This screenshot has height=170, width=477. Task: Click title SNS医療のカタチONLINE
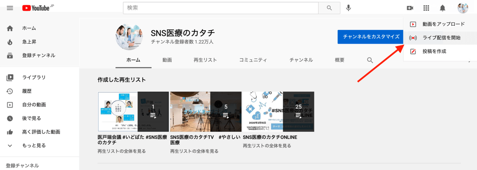[x=270, y=137]
